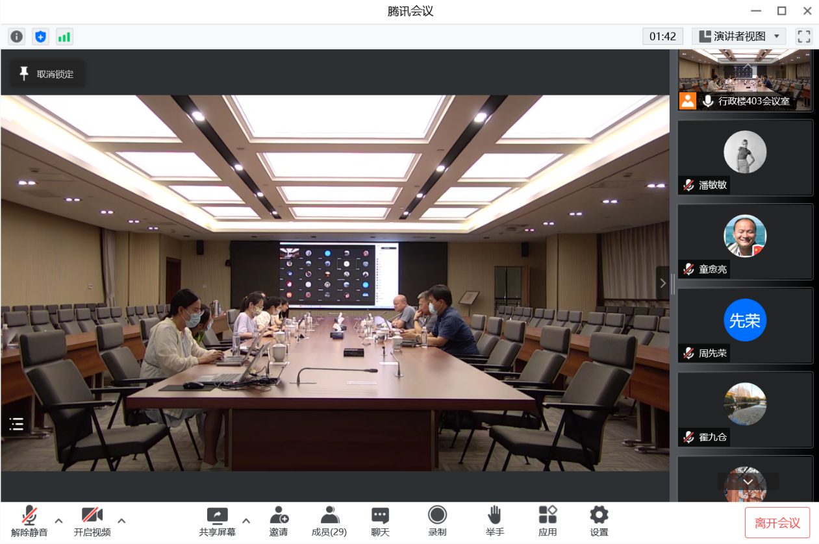
Task: Click the name label 童愈亮
Action: [712, 269]
